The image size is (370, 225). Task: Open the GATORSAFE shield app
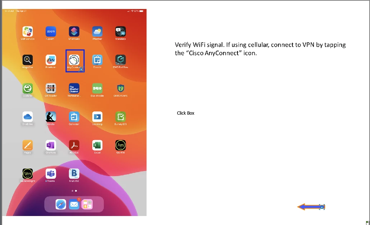tap(121, 88)
